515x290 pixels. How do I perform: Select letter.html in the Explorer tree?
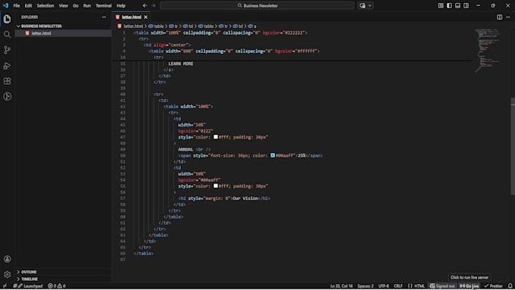pos(63,33)
